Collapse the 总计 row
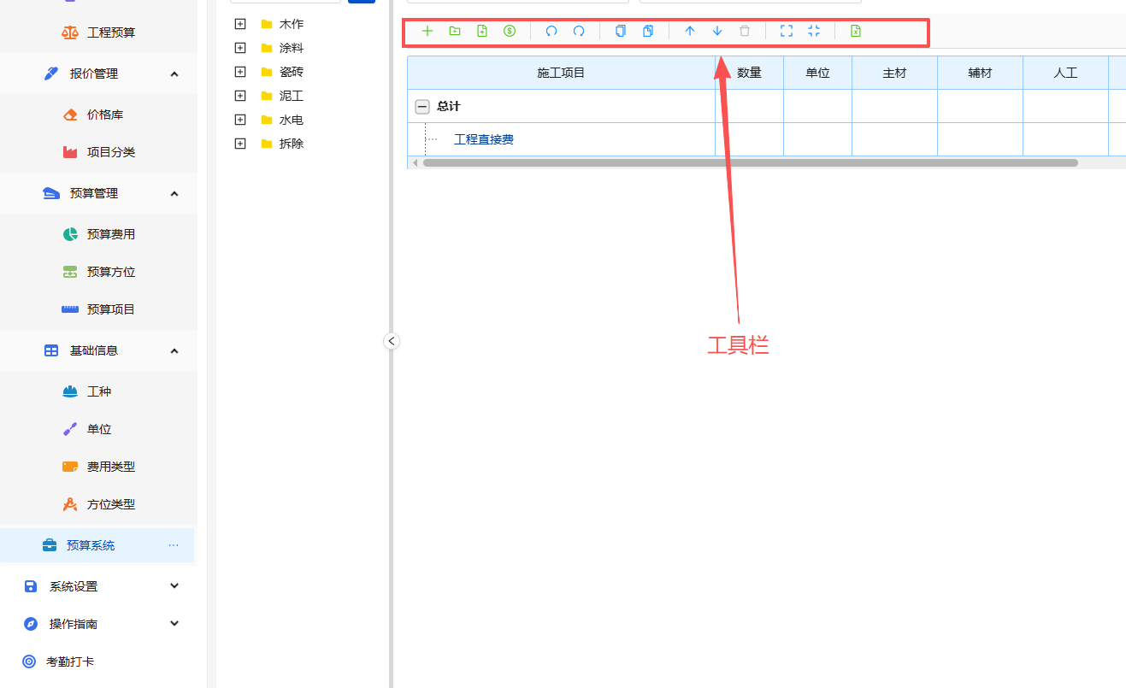This screenshot has height=688, width=1126. tap(422, 106)
